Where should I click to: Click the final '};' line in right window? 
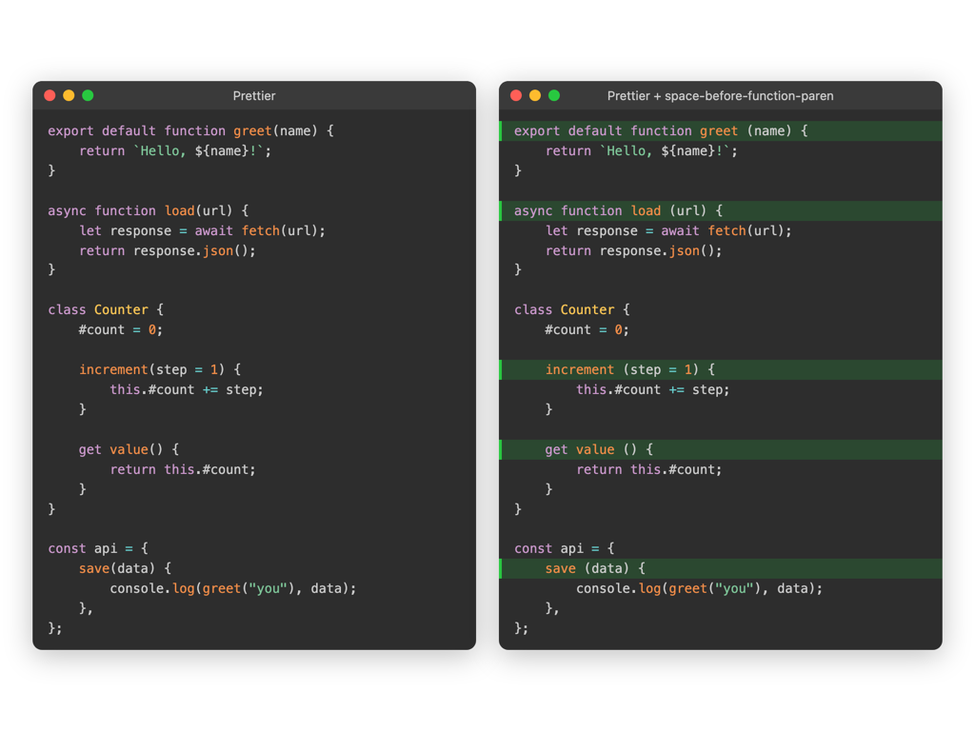click(x=521, y=628)
